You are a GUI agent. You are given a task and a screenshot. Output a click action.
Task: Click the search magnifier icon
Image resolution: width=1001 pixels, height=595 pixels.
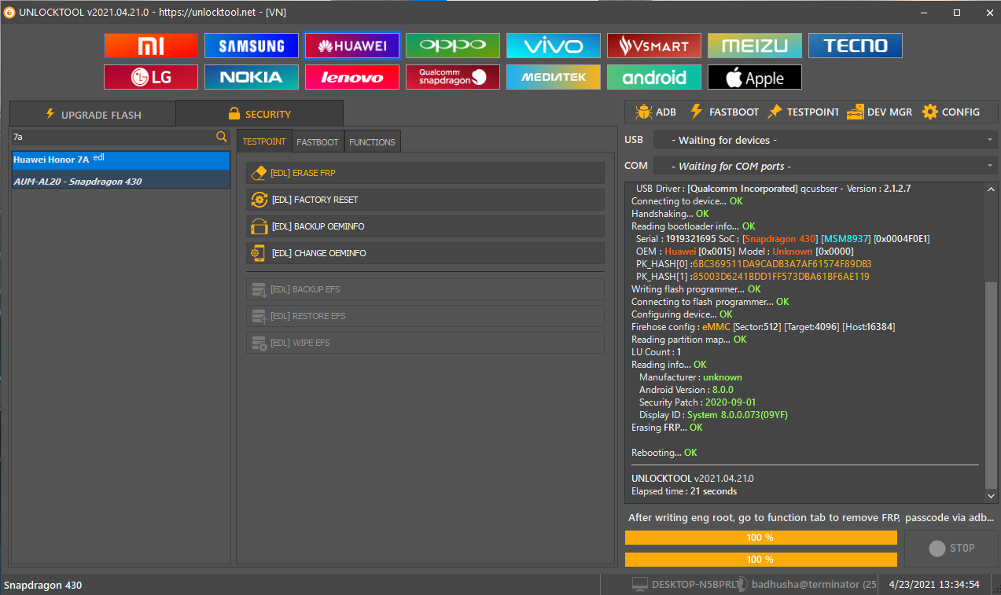point(222,137)
